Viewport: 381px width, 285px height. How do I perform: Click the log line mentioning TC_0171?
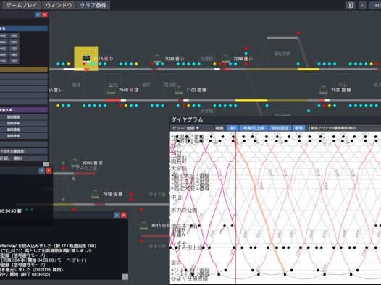click(x=46, y=250)
